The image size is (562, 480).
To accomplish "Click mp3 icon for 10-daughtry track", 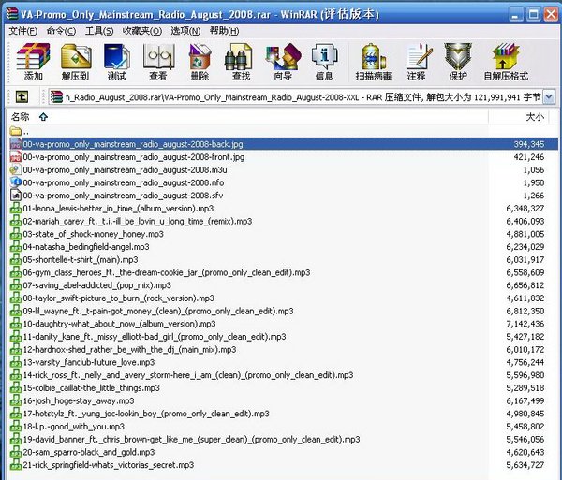I will point(16,324).
